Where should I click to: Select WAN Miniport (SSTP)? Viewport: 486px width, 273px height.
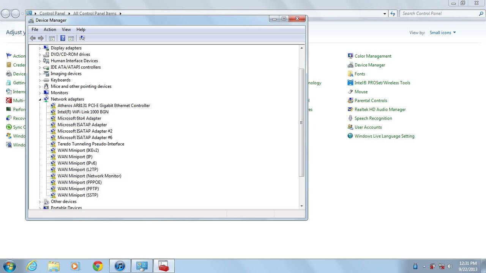(78, 195)
